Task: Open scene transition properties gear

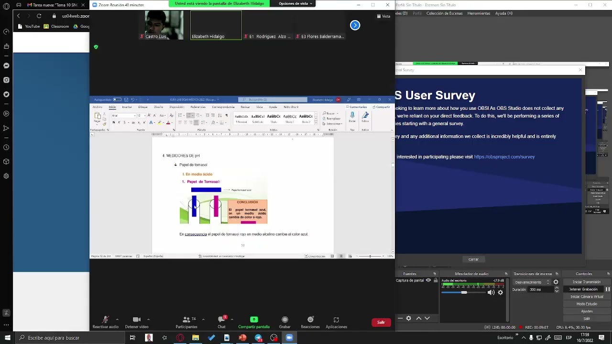Action: pyautogui.click(x=556, y=282)
